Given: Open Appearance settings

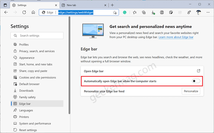Looking at the screenshot, I should tap(37, 58).
